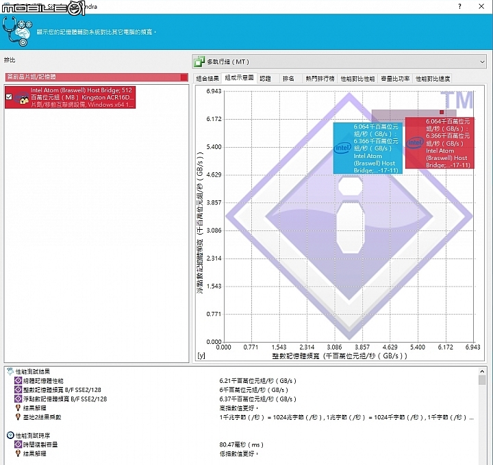Click the results panel scrollbar thumb

pyautogui.click(x=482, y=380)
